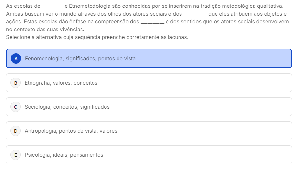The width and height of the screenshot is (298, 170).
Task: Click the blank after "compreensão dos"
Action: tap(152, 22)
